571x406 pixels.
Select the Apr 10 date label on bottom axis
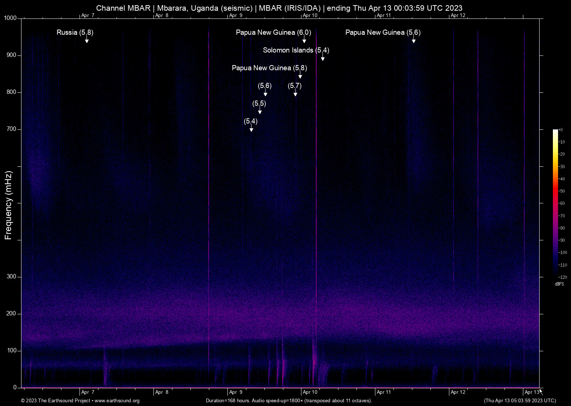310,392
